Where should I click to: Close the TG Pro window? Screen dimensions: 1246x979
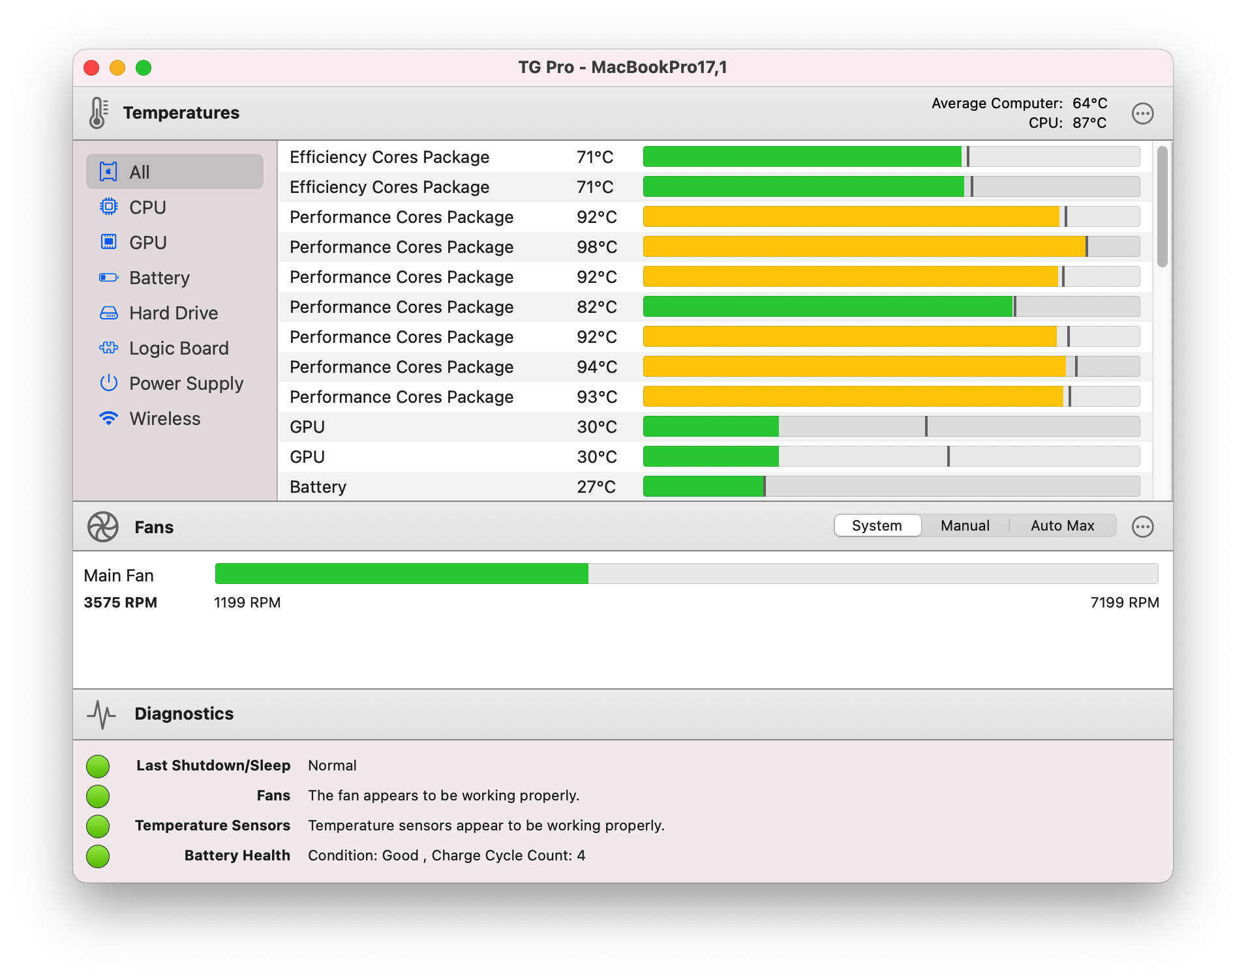pos(91,68)
